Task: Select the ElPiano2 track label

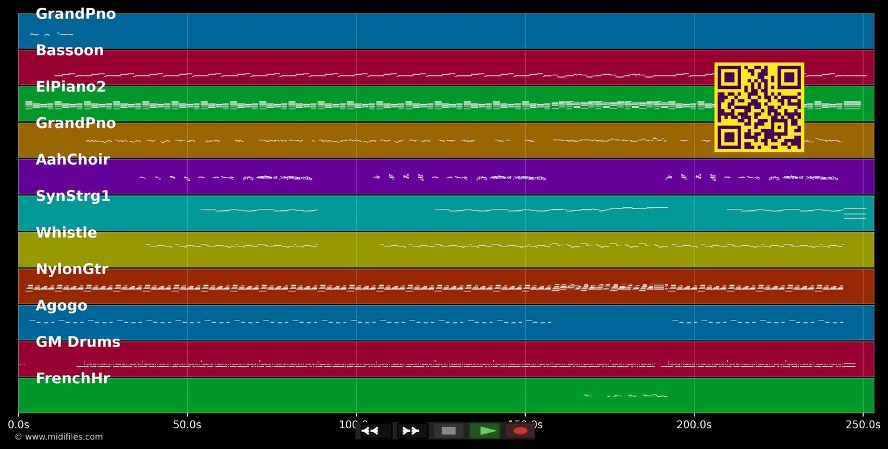Action: pos(71,87)
